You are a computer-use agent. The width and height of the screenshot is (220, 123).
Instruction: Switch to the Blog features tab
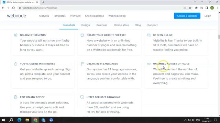tap(138, 25)
